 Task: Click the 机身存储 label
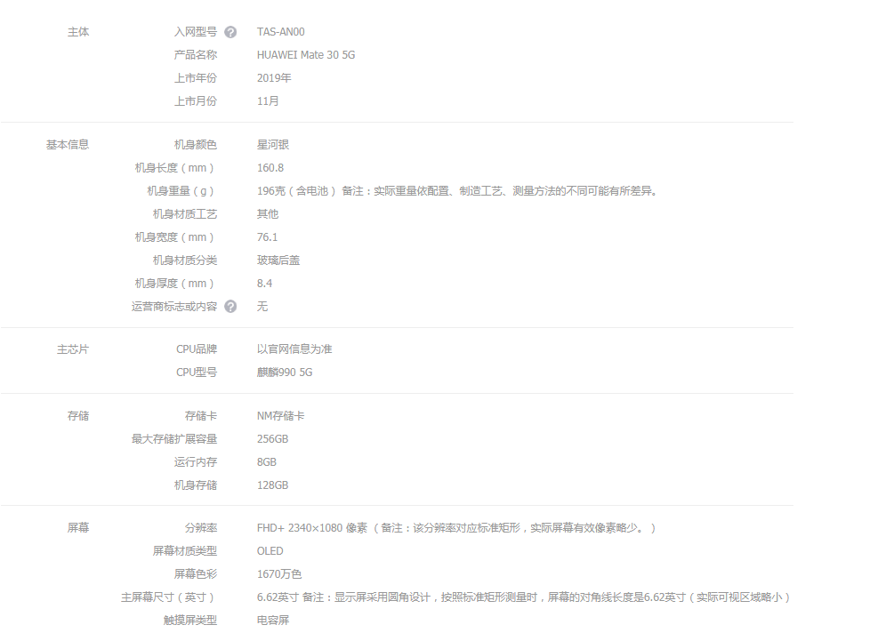click(x=196, y=485)
